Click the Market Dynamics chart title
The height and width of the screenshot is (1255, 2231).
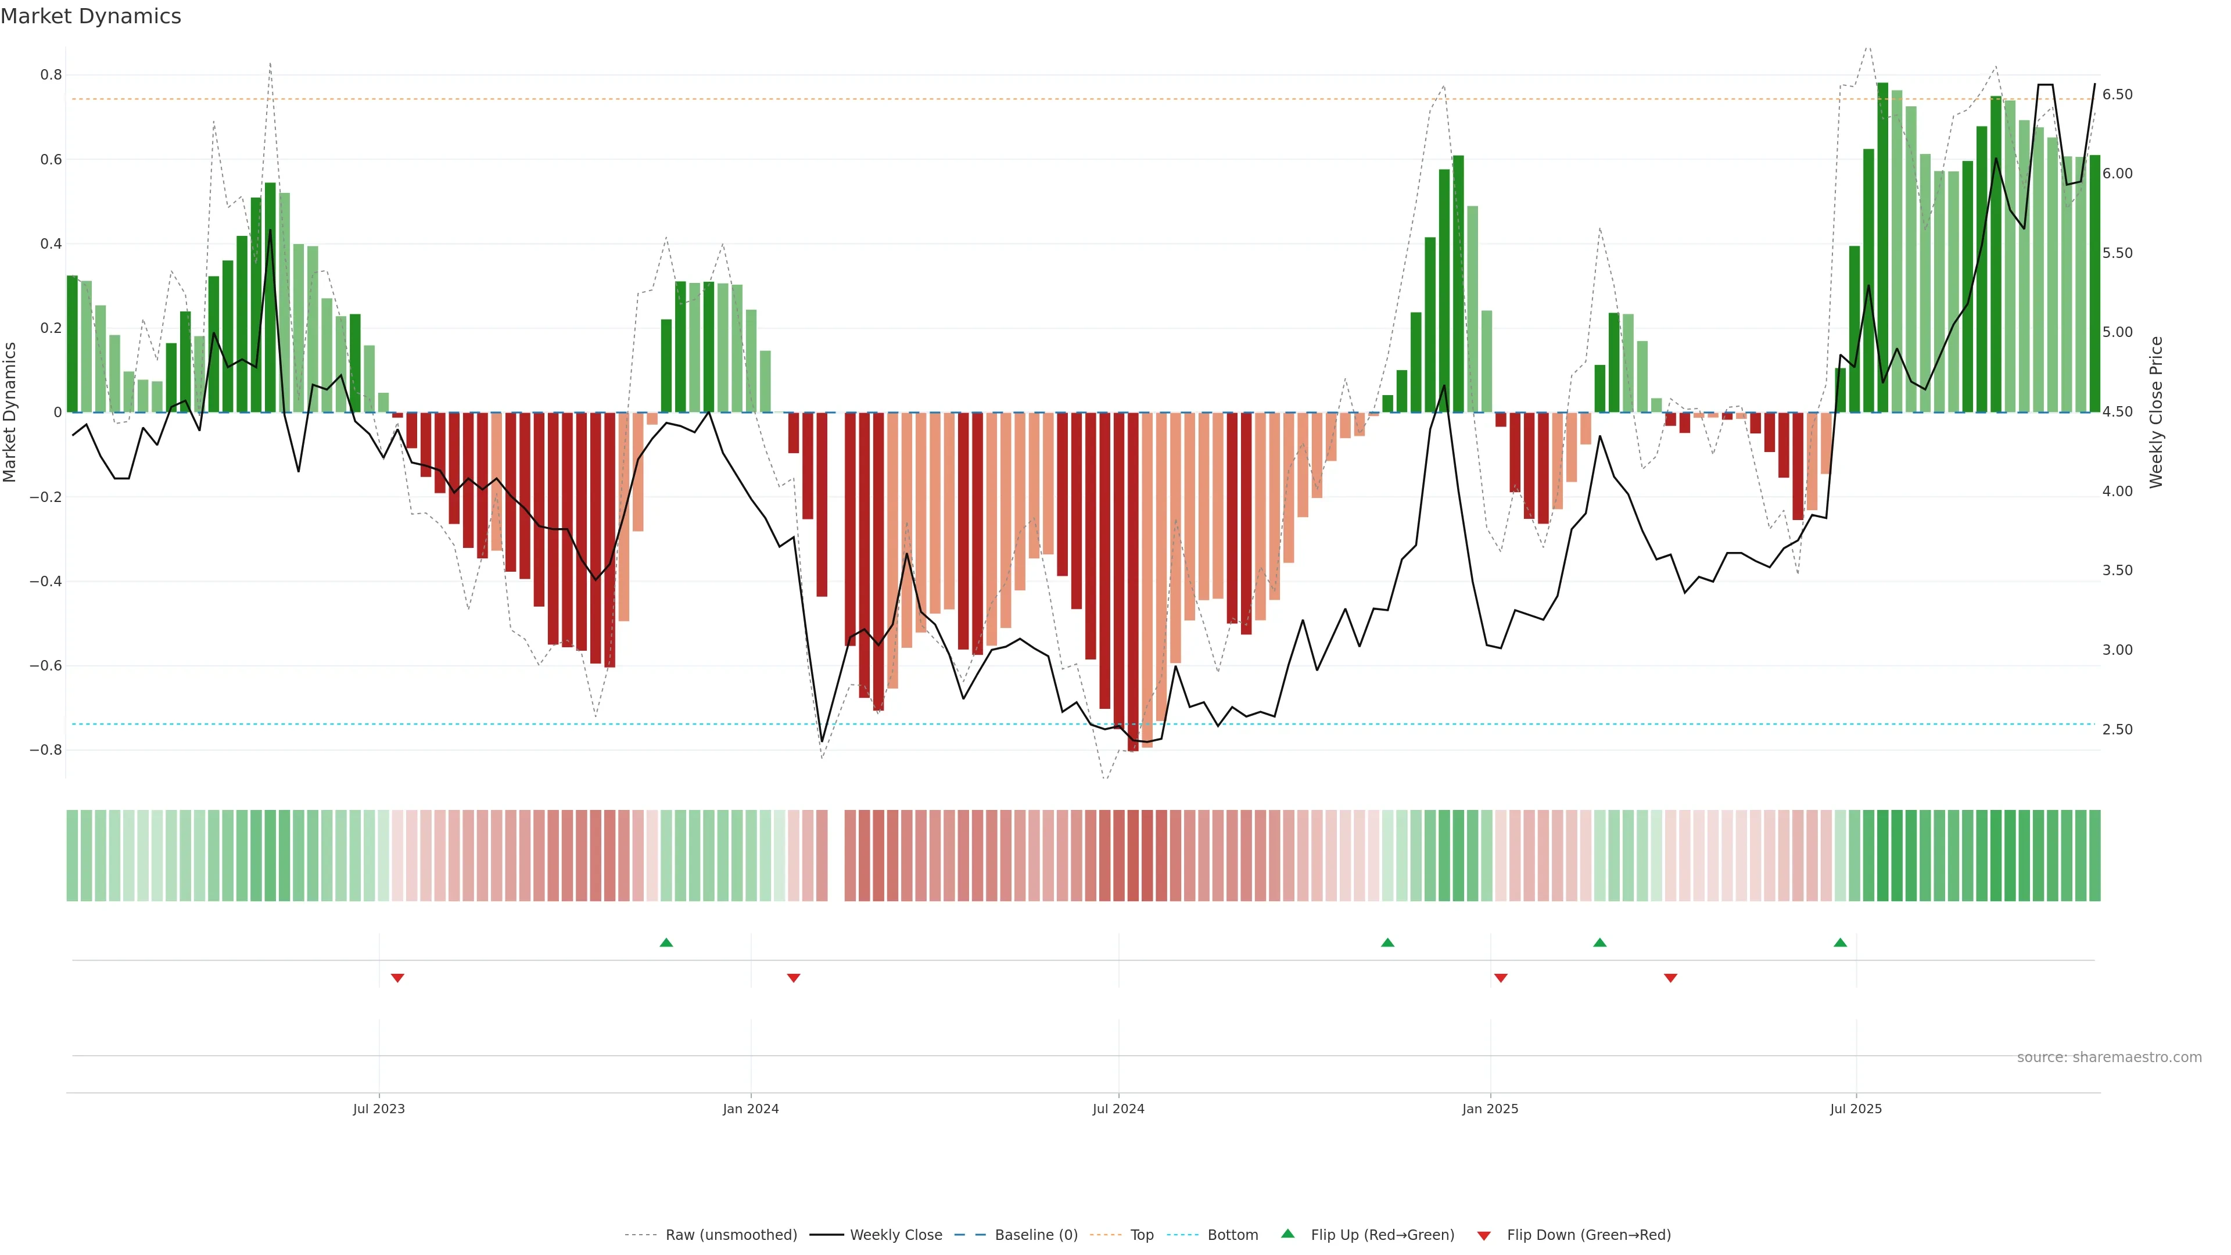point(91,16)
